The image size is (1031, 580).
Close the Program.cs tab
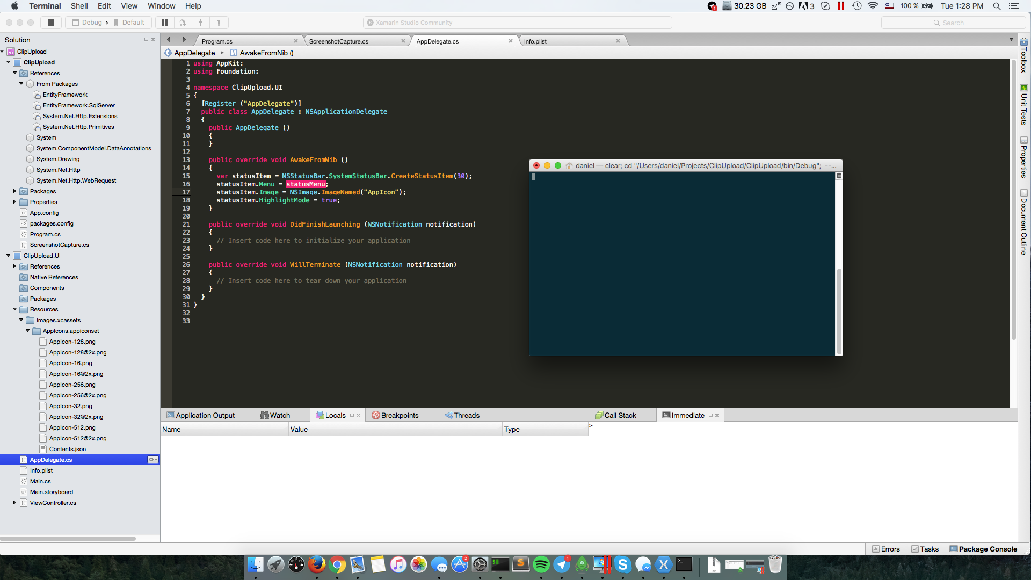[296, 41]
